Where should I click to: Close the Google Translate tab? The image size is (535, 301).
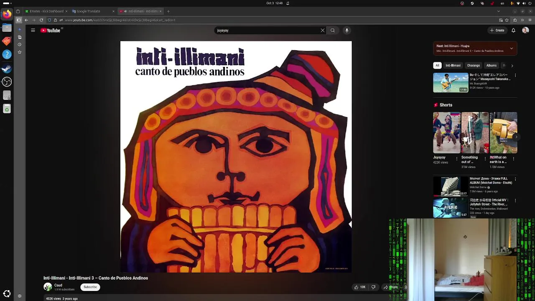pos(113,11)
